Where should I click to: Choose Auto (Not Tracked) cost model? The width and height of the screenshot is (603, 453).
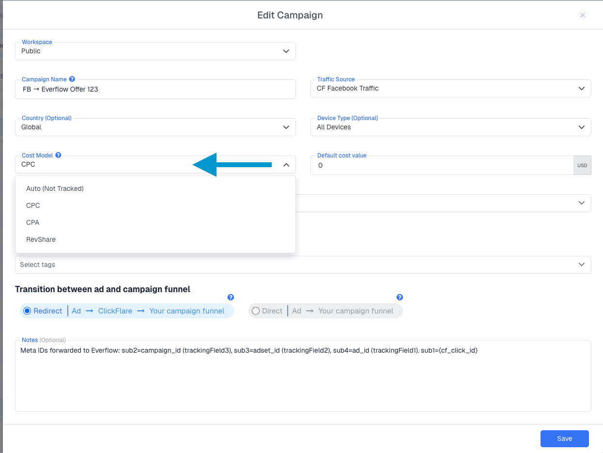tap(55, 188)
